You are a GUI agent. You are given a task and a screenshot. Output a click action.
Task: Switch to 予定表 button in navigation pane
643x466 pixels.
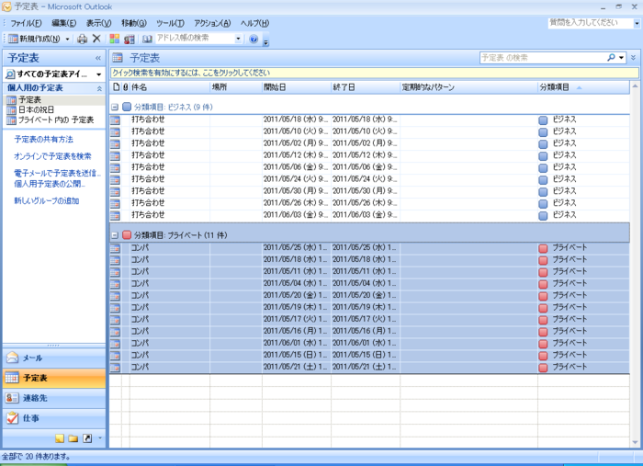point(54,378)
